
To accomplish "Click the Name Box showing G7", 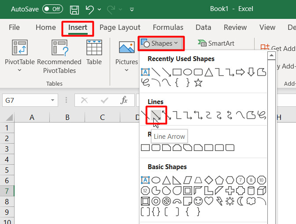I will (30, 100).
